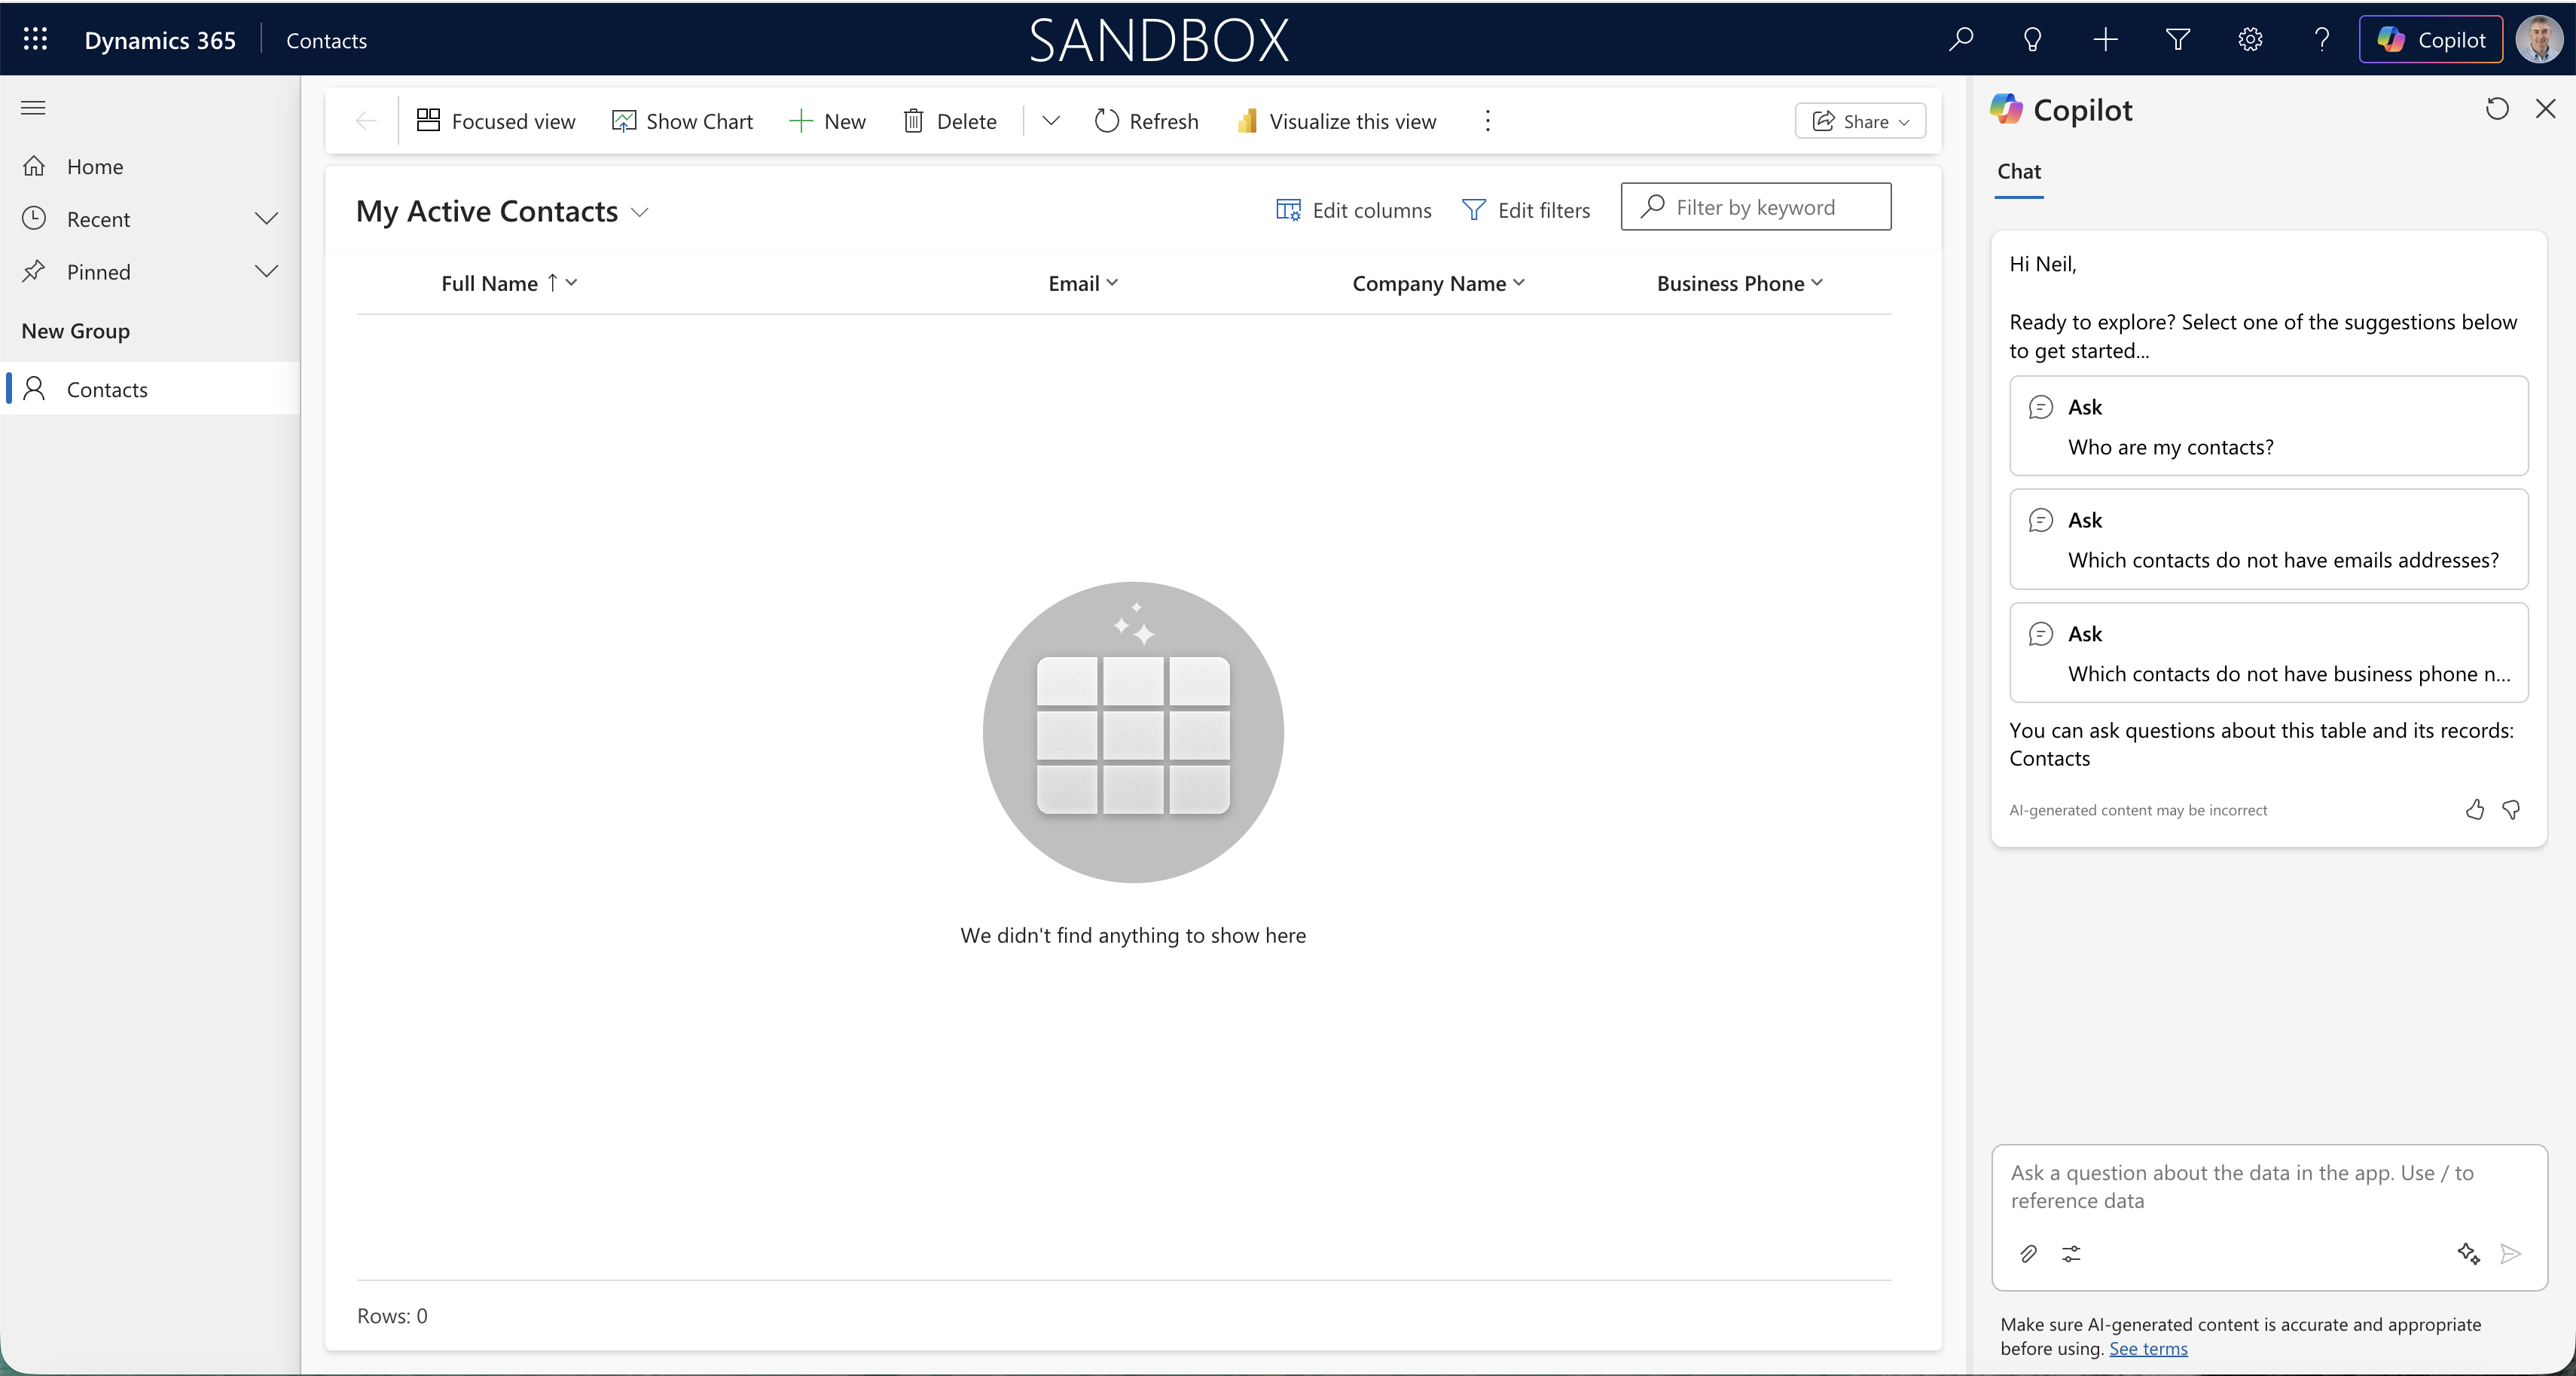Focus the Filter by keyword box

pyautogui.click(x=1756, y=206)
